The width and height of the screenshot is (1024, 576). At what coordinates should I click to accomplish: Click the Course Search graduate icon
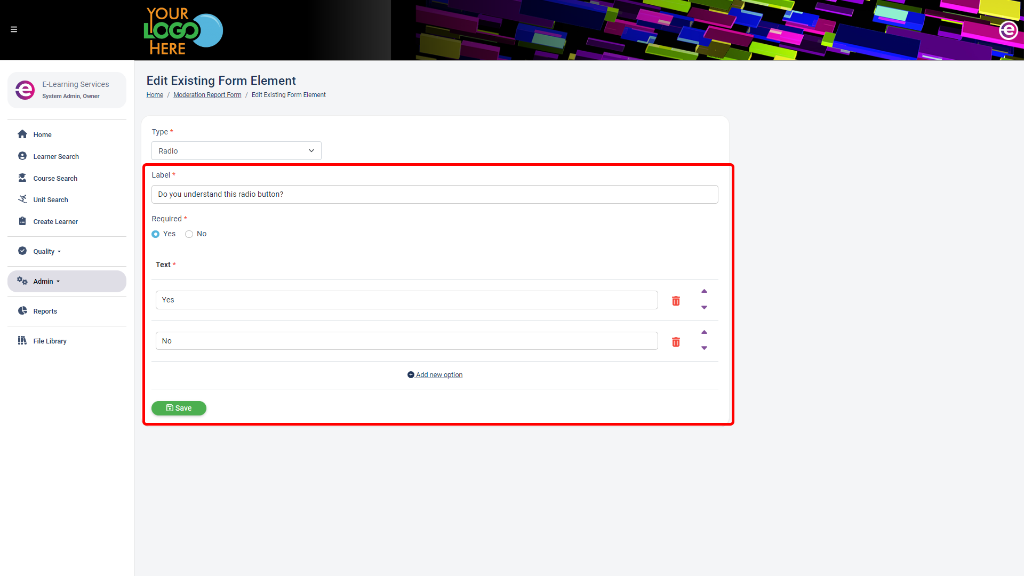(x=22, y=178)
